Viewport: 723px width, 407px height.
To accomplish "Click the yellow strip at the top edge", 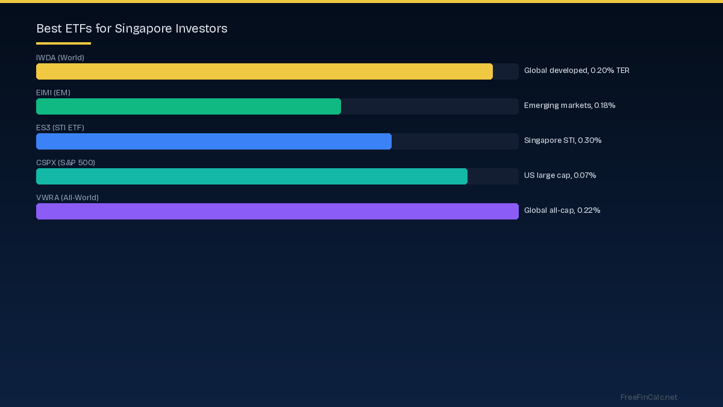I will pos(361,1).
